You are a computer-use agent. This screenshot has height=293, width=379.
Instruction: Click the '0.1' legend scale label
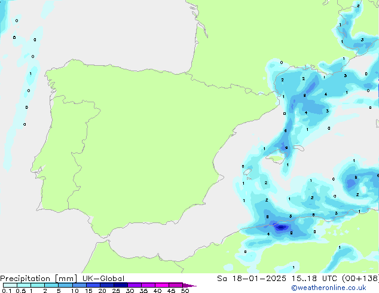click(x=7, y=291)
